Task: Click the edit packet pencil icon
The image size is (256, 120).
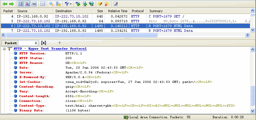Action: [116, 4]
